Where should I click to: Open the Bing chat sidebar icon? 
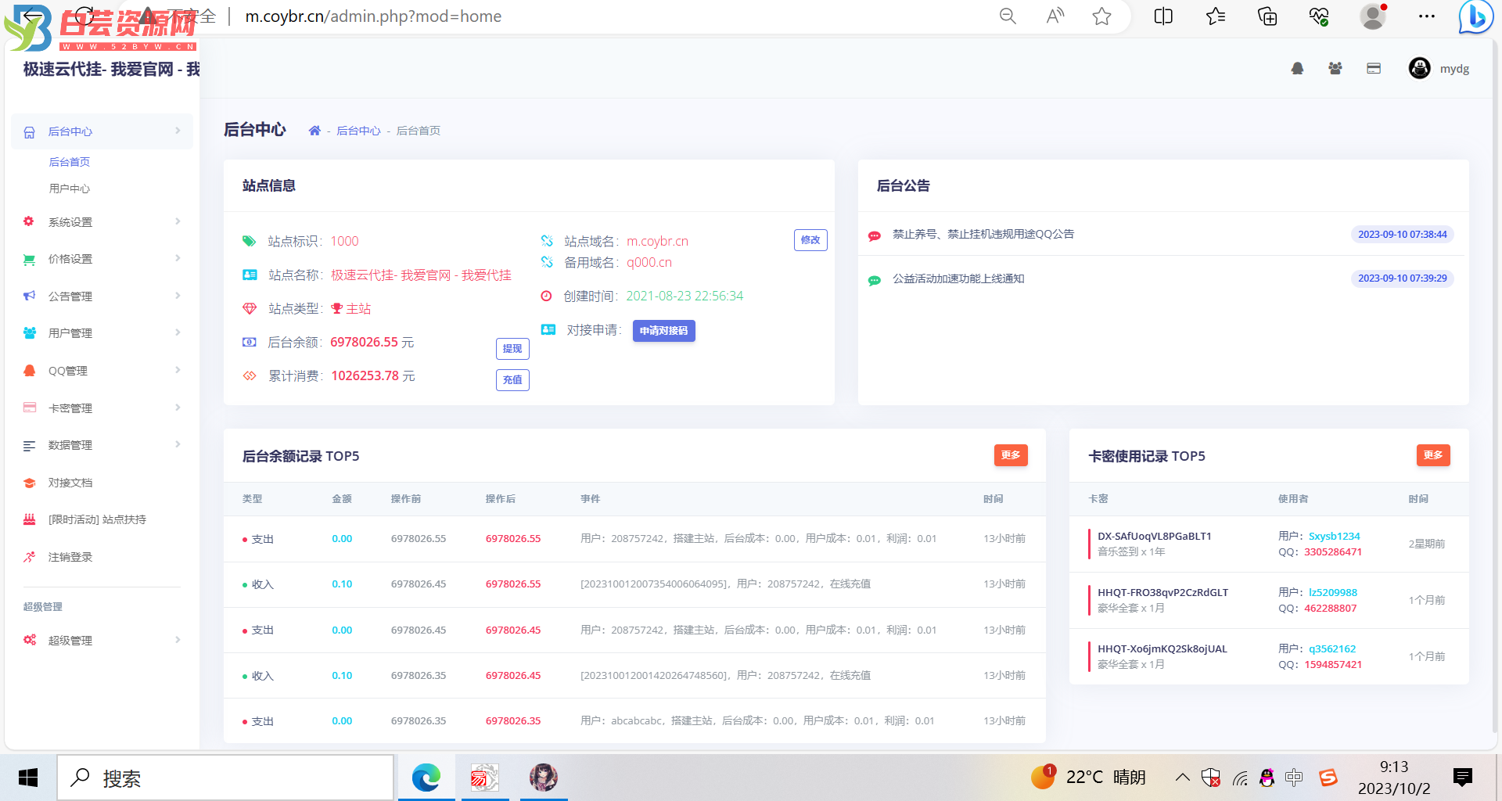tap(1475, 16)
